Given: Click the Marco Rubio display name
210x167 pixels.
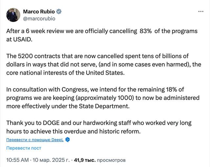Looking at the screenshot, I should click(39, 12).
